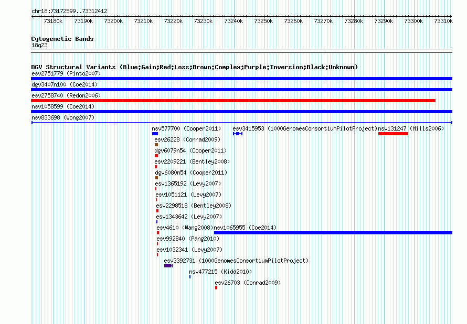Select the dgv3407n100 (Coe2014) blue bar
This screenshot has width=467, height=324.
[241, 90]
